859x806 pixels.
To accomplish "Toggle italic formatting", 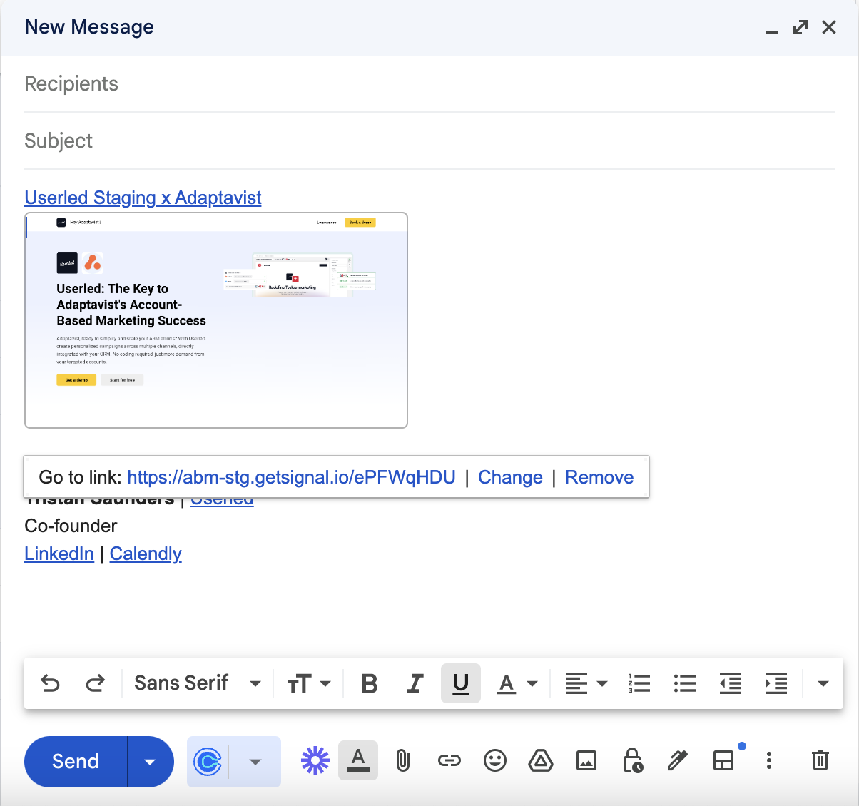I will 415,683.
